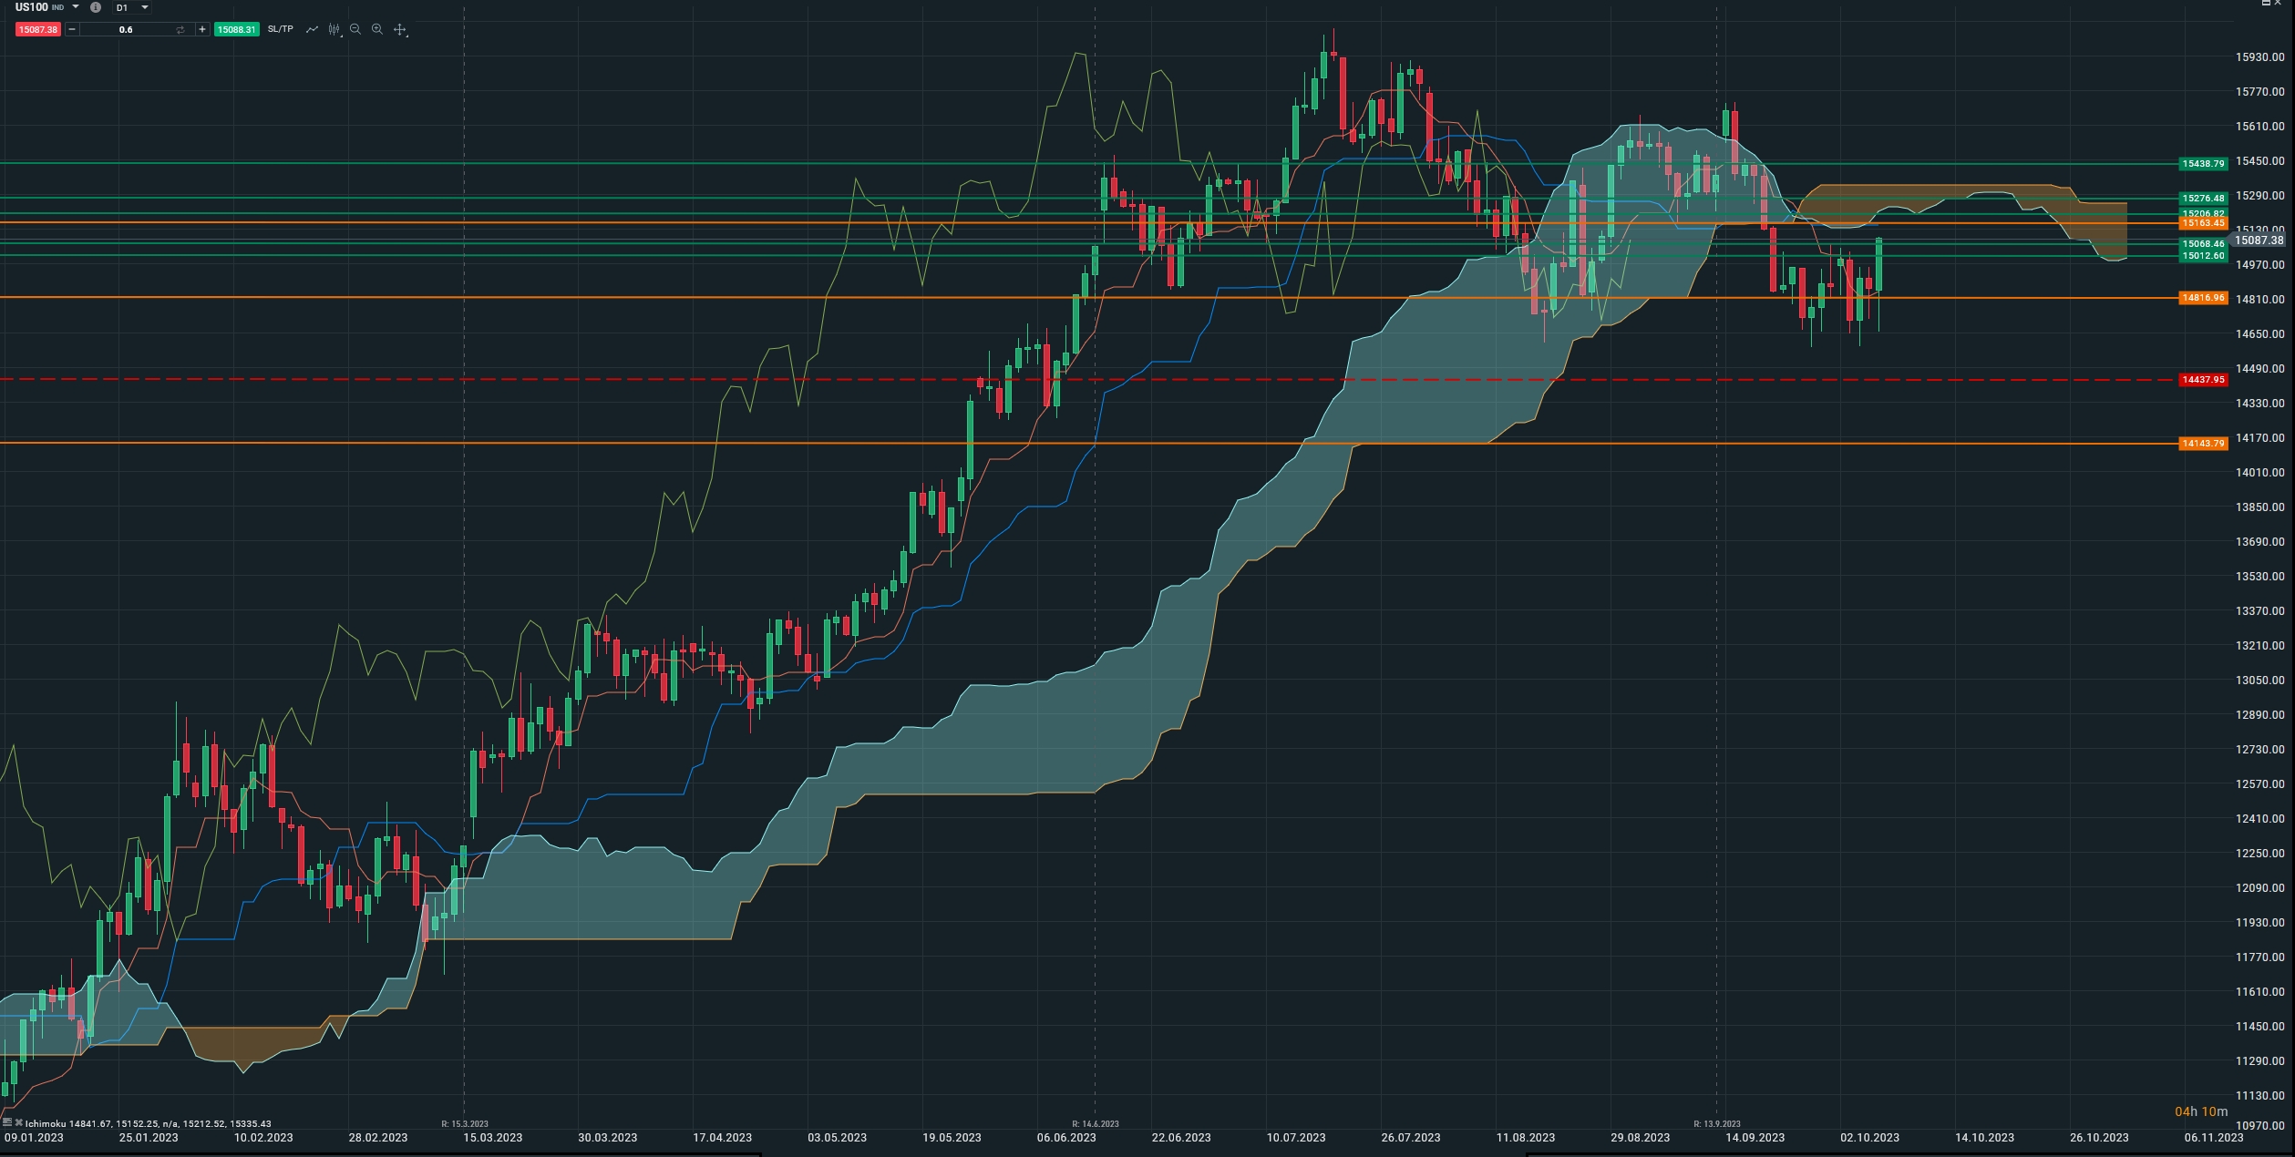This screenshot has height=1157, width=2295.
Task: Click the orange 14816.96 price level label
Action: [2202, 298]
